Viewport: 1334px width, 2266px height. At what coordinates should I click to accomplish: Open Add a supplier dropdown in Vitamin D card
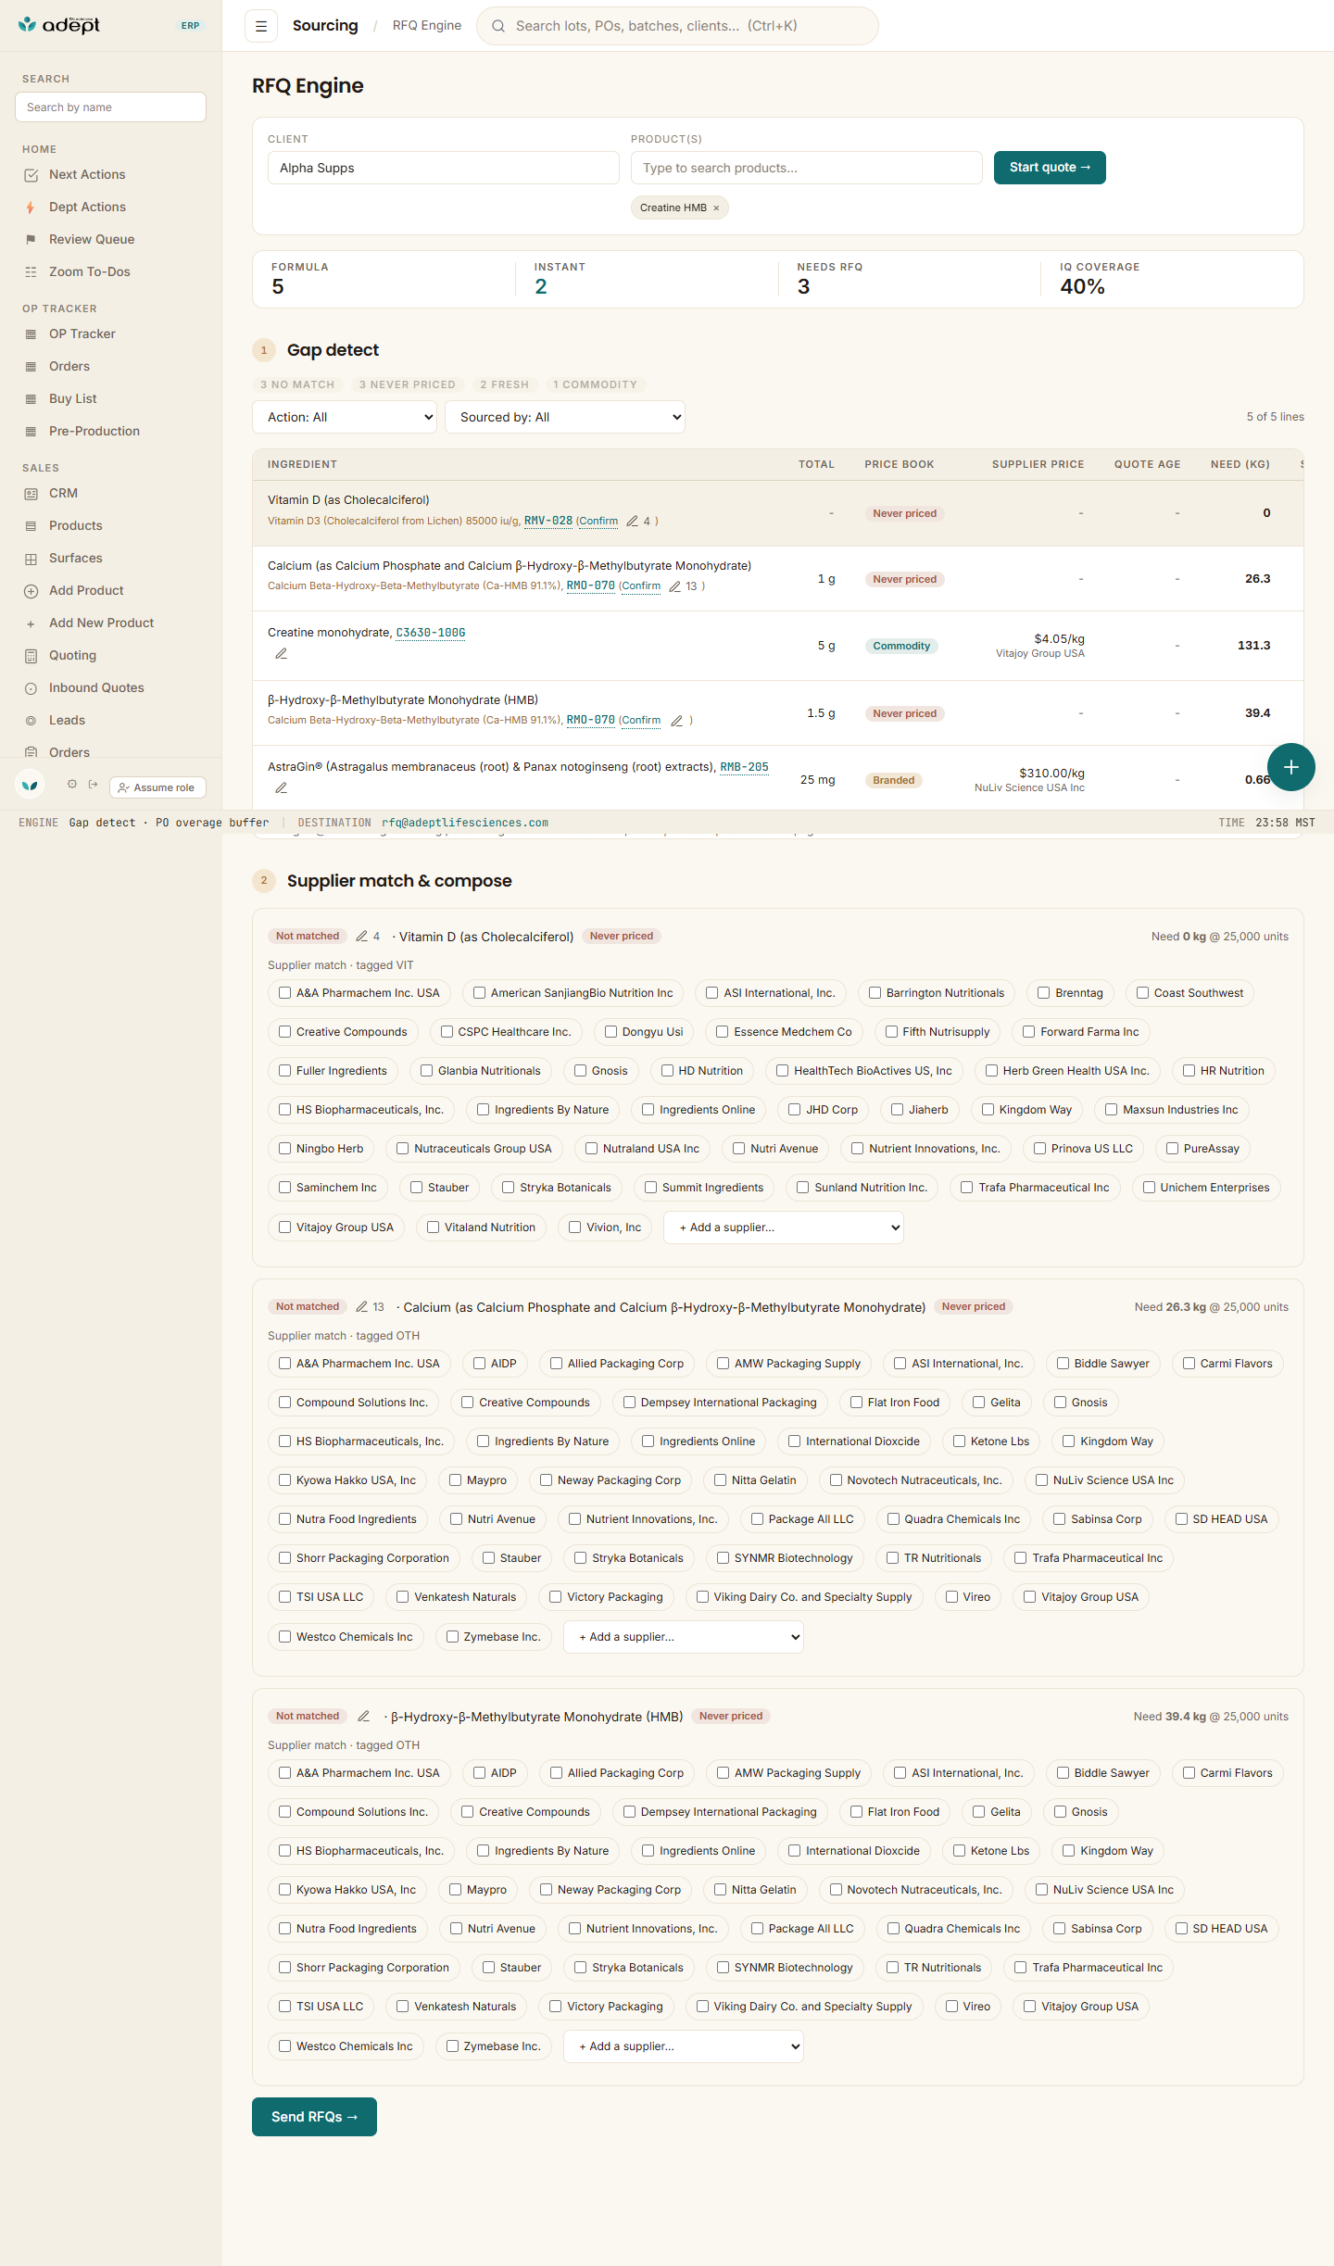click(784, 1227)
